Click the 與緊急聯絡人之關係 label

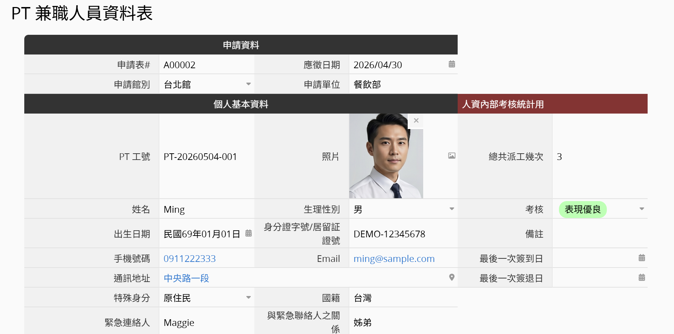(303, 322)
